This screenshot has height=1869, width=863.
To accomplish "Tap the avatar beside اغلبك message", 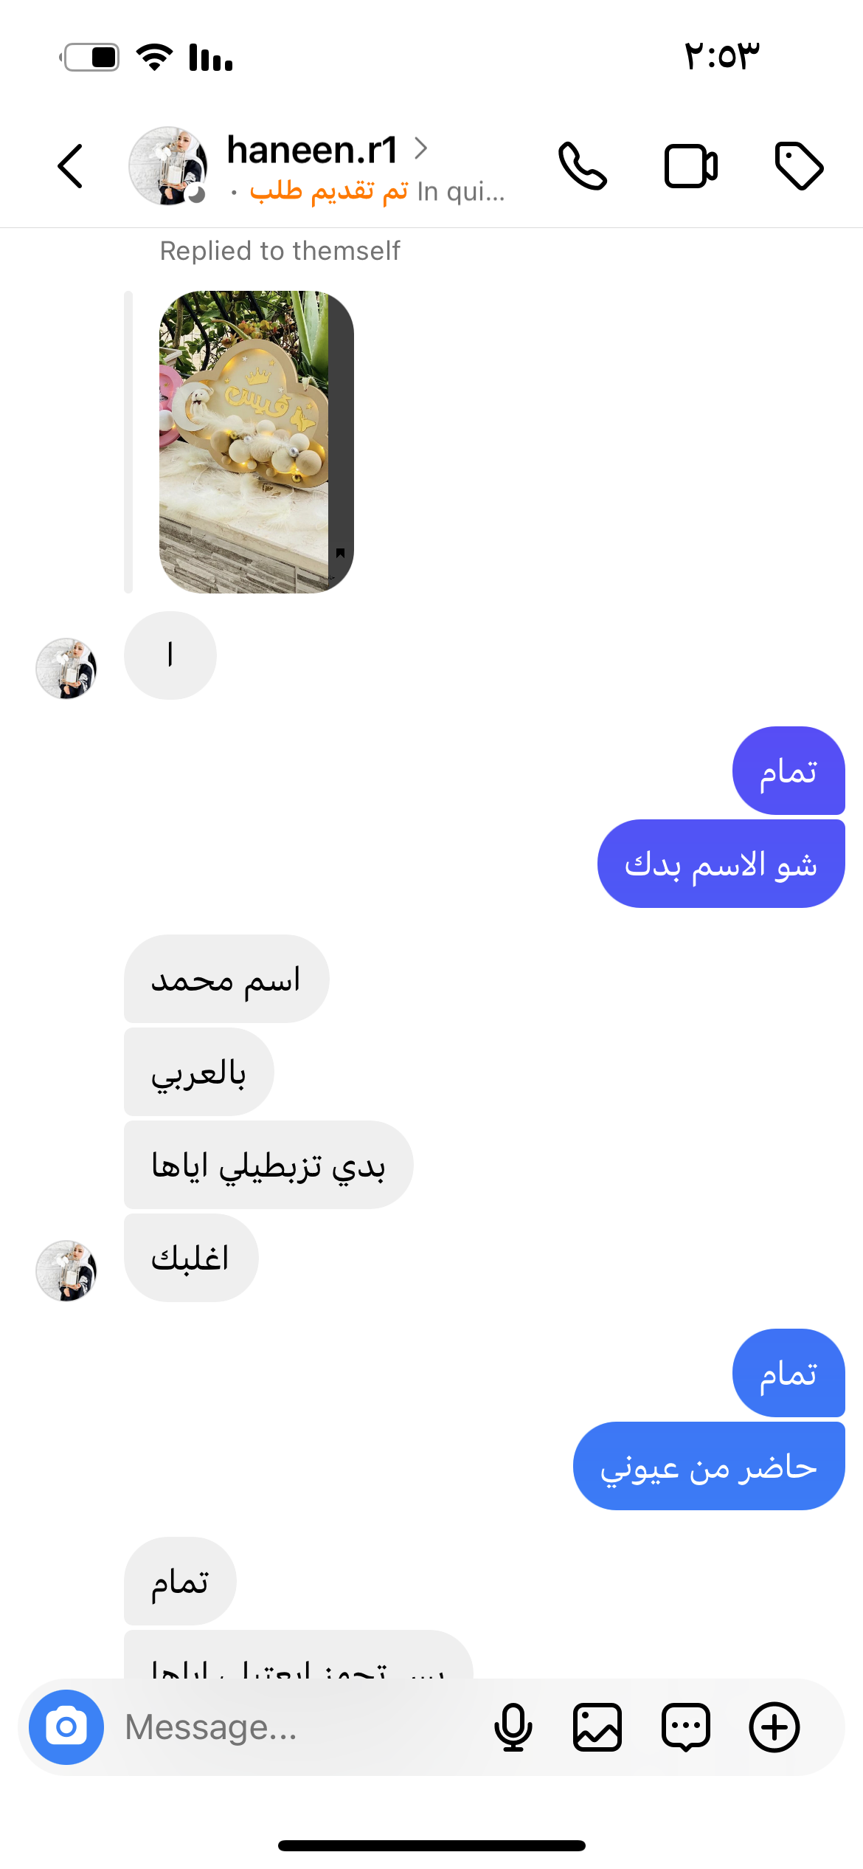I will (x=66, y=1270).
